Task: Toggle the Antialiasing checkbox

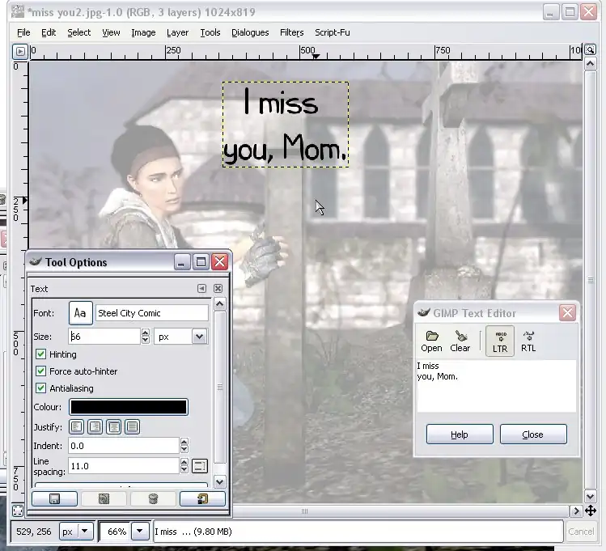Action: [x=41, y=388]
